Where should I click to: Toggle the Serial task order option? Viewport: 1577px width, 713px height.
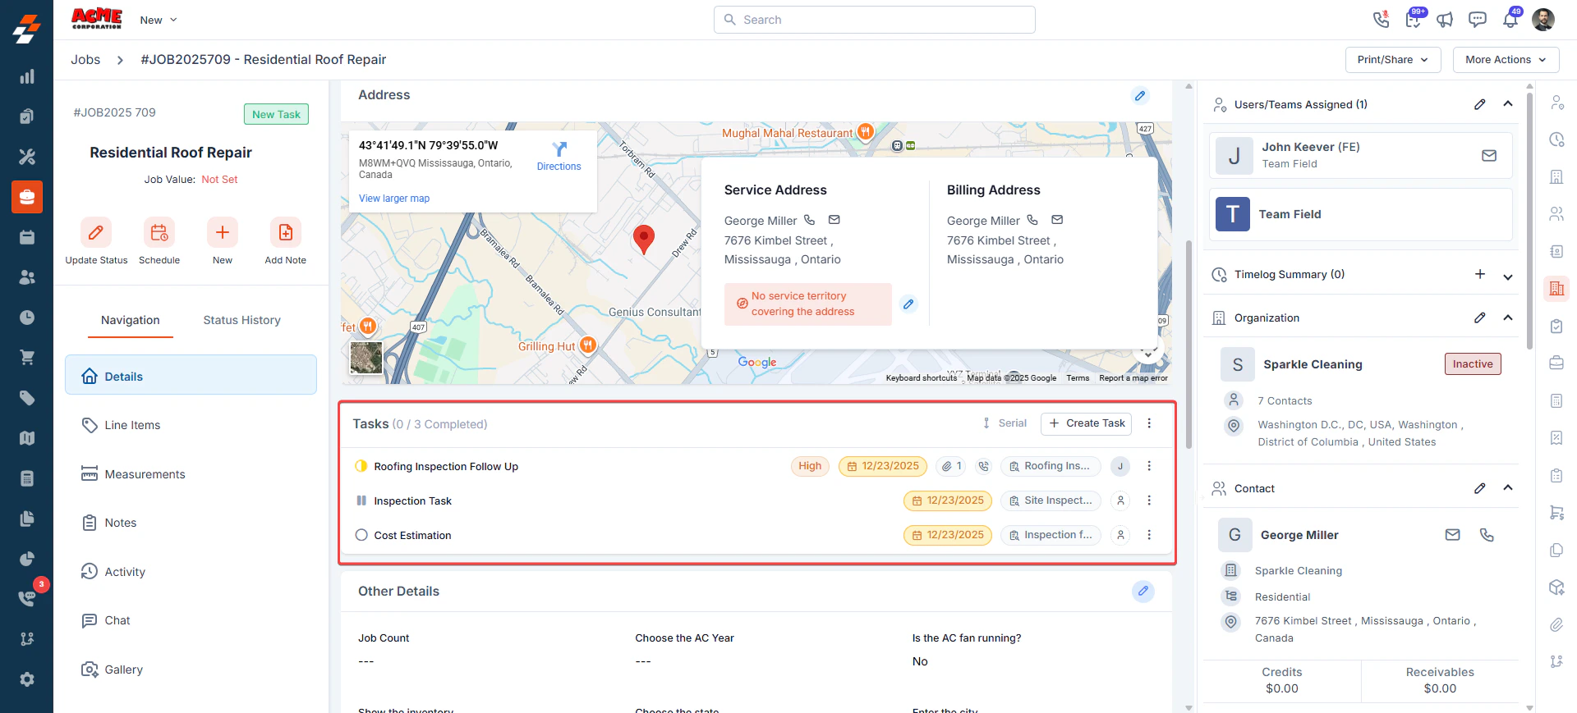(1005, 423)
